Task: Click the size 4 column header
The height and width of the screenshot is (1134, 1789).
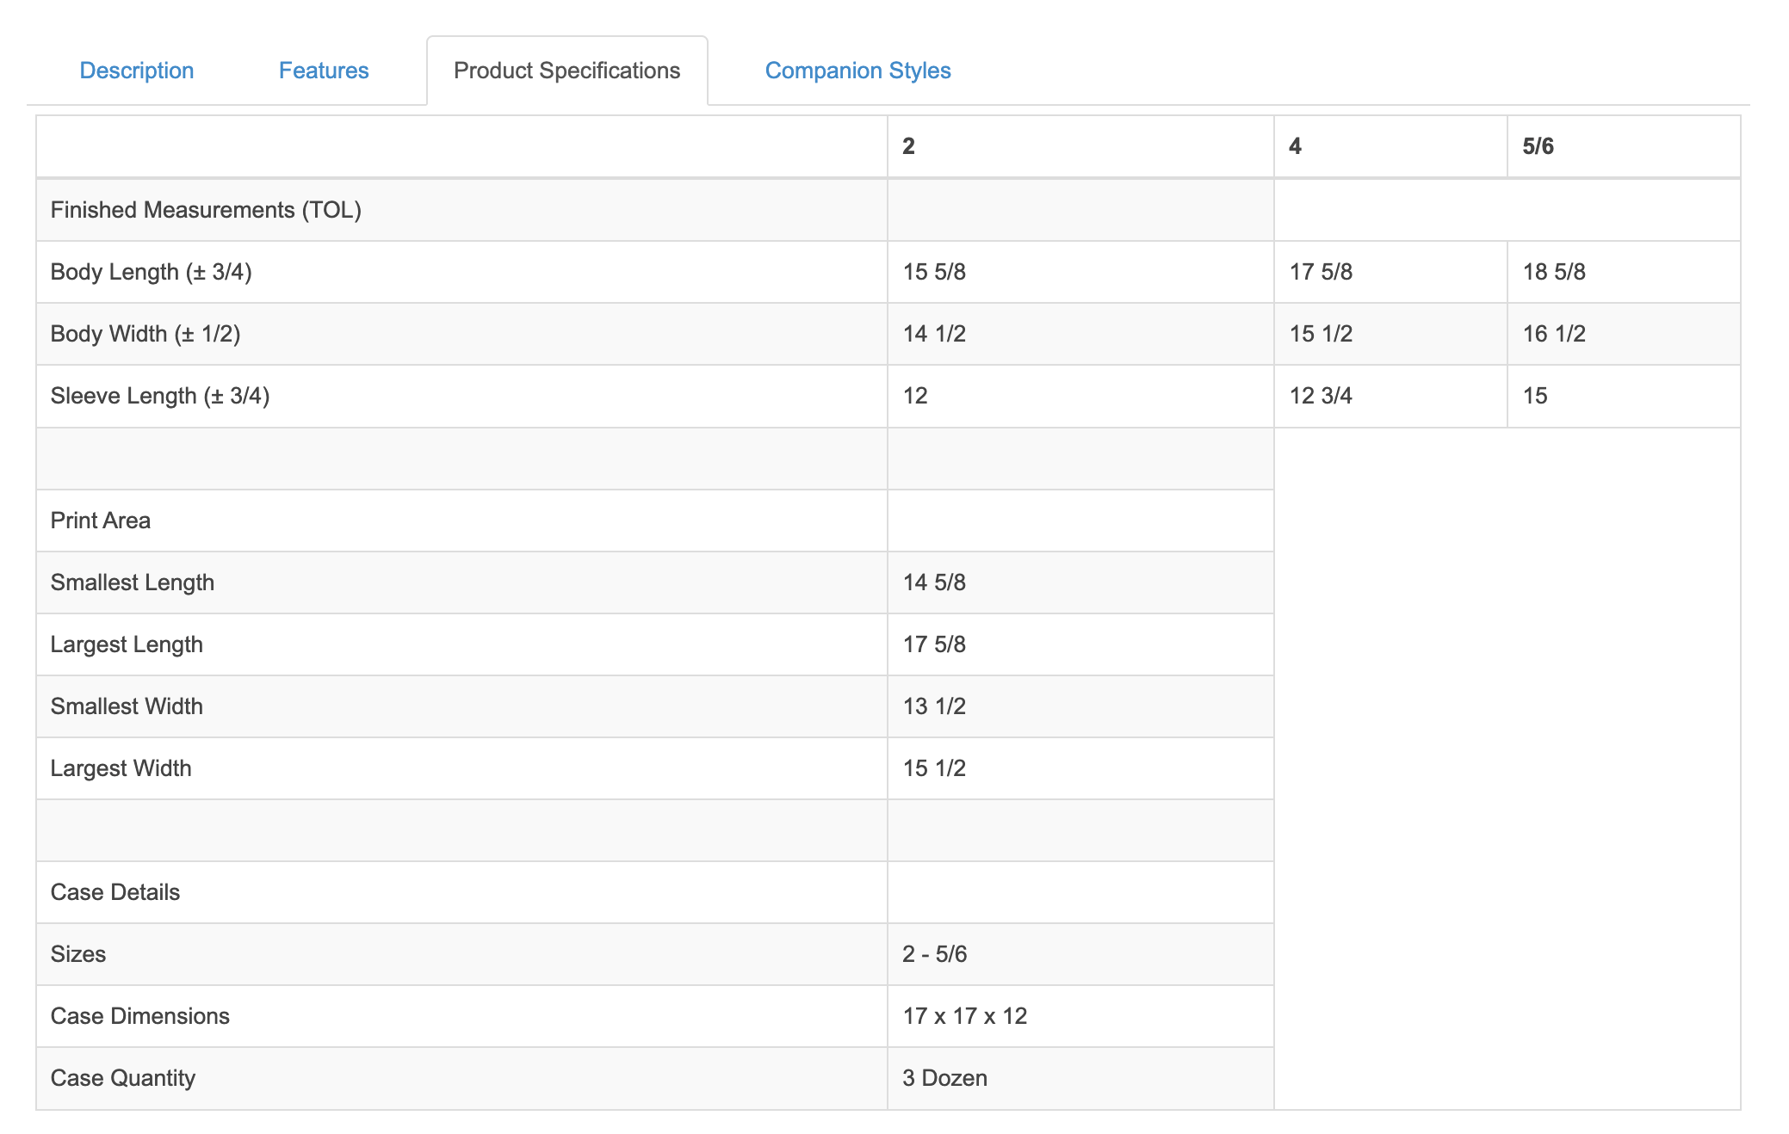Action: click(x=1390, y=146)
